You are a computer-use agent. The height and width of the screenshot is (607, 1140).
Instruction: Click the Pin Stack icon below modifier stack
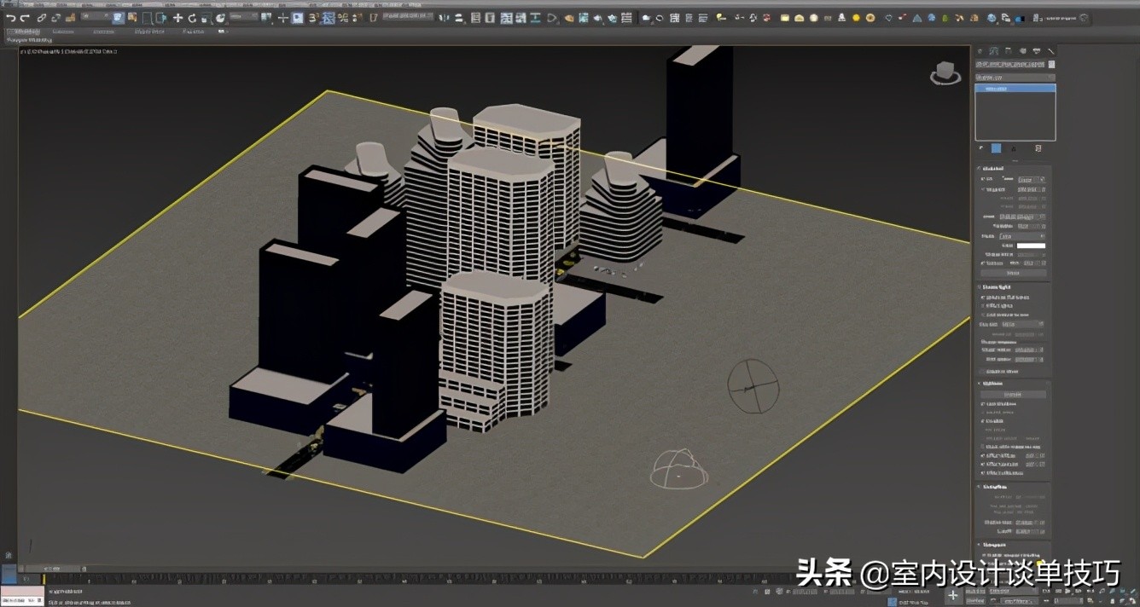(x=980, y=148)
